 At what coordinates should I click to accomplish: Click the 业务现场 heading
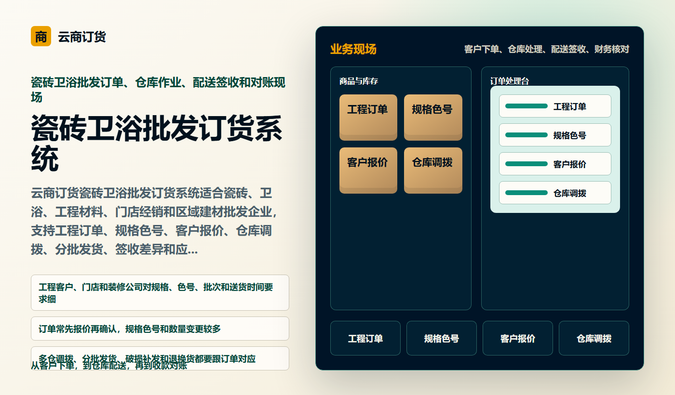tap(353, 49)
